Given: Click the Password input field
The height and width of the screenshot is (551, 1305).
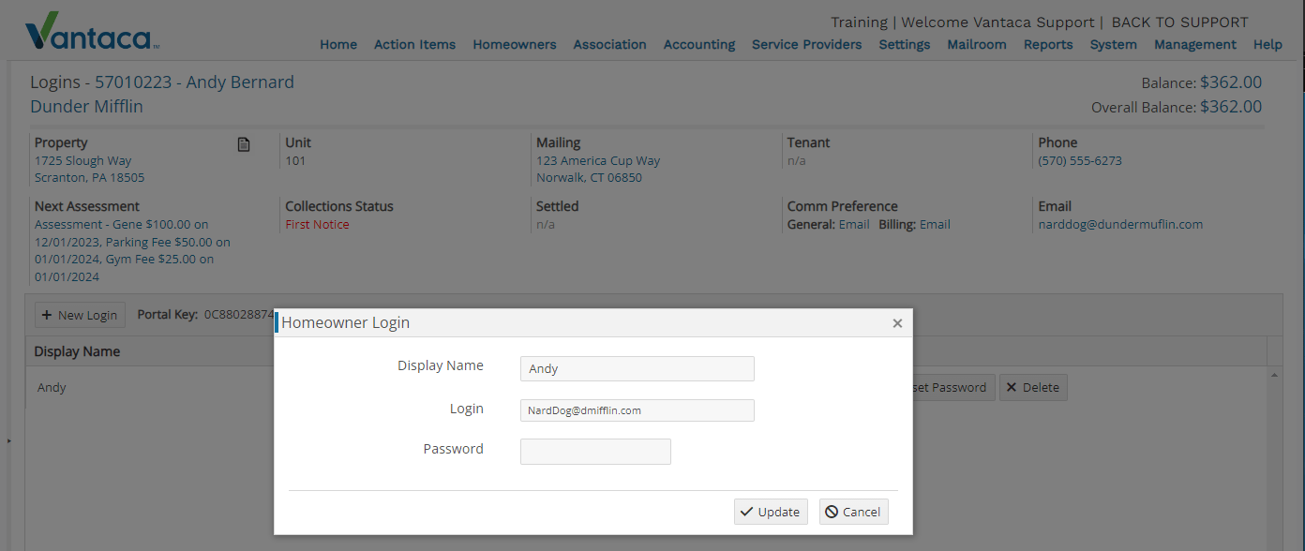Looking at the screenshot, I should [595, 451].
